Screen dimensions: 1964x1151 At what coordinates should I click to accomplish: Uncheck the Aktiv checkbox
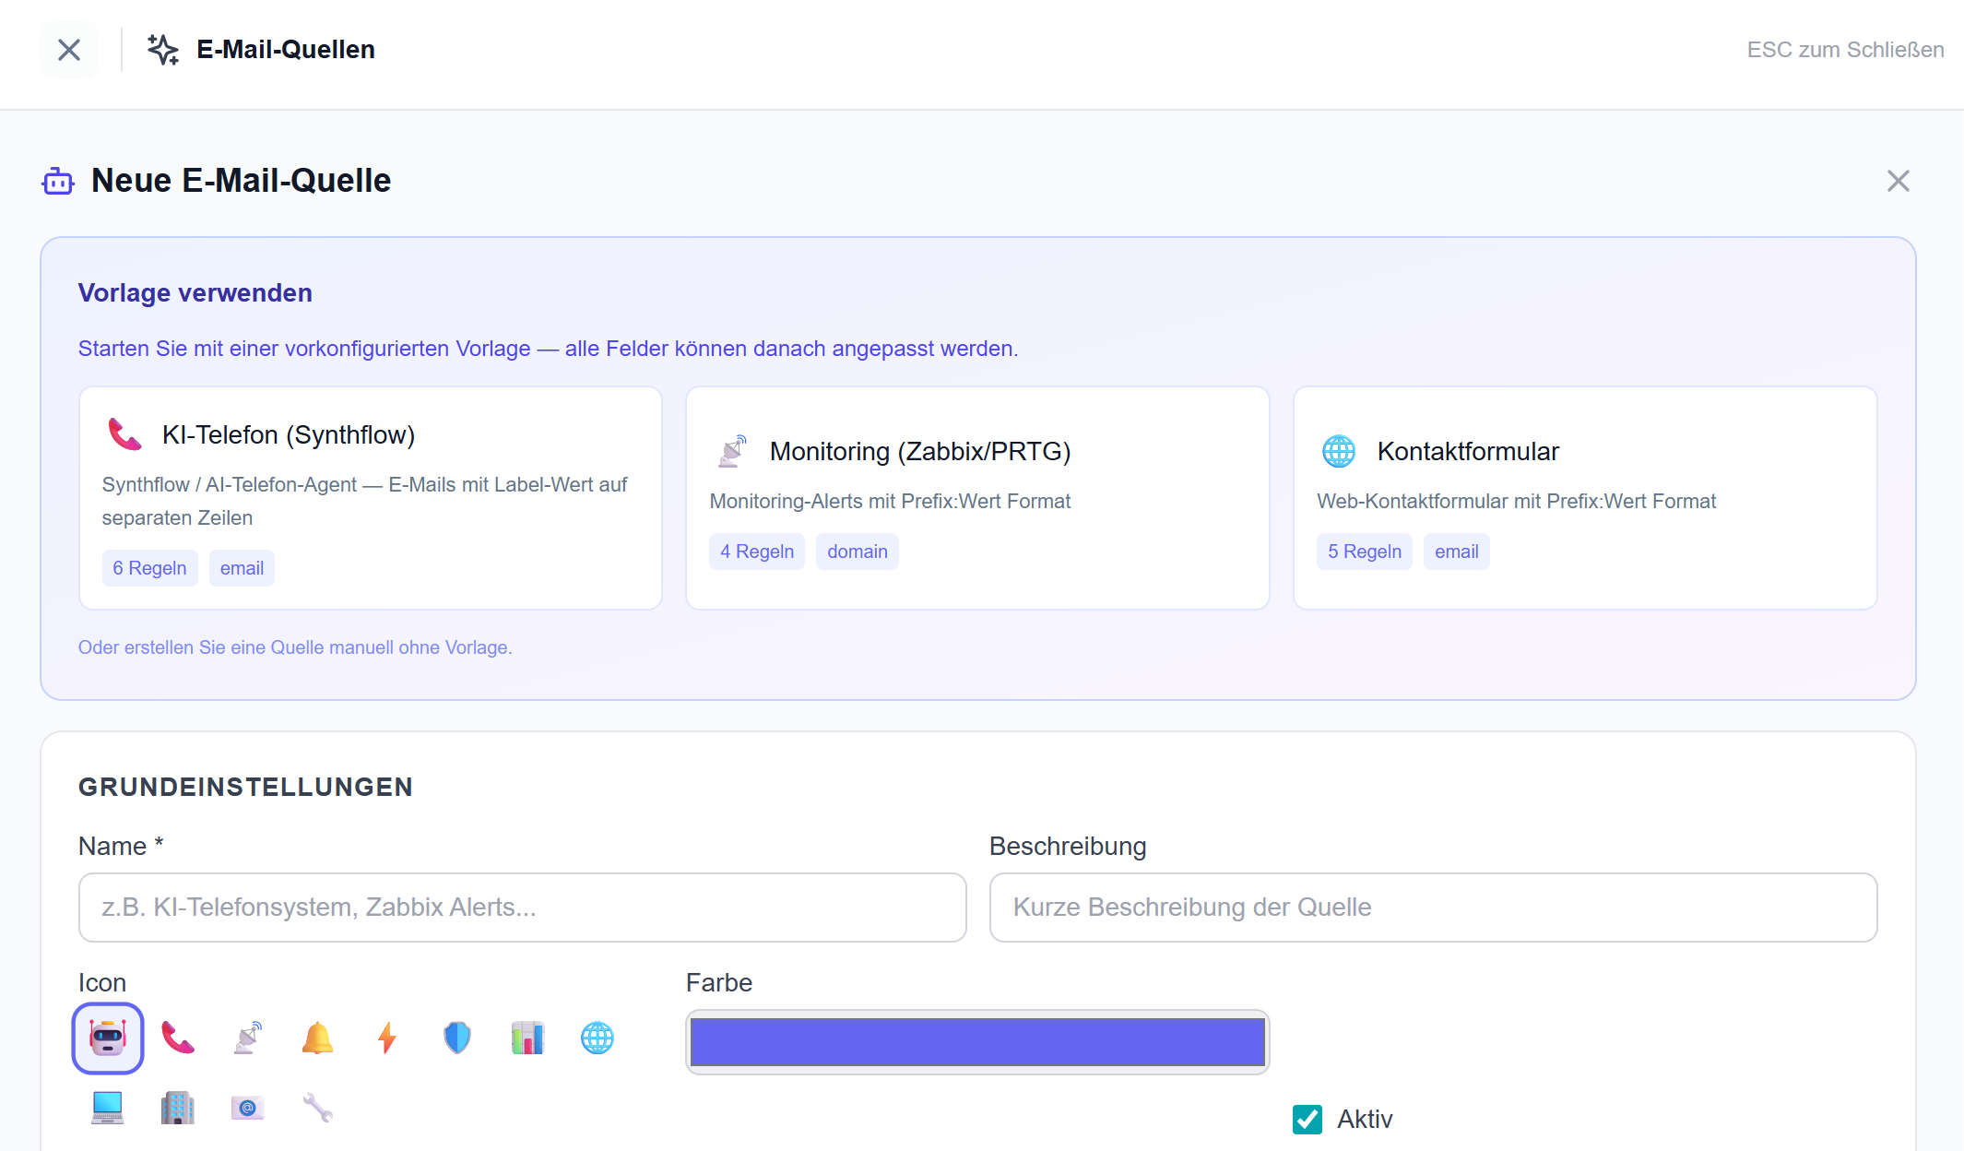point(1307,1120)
